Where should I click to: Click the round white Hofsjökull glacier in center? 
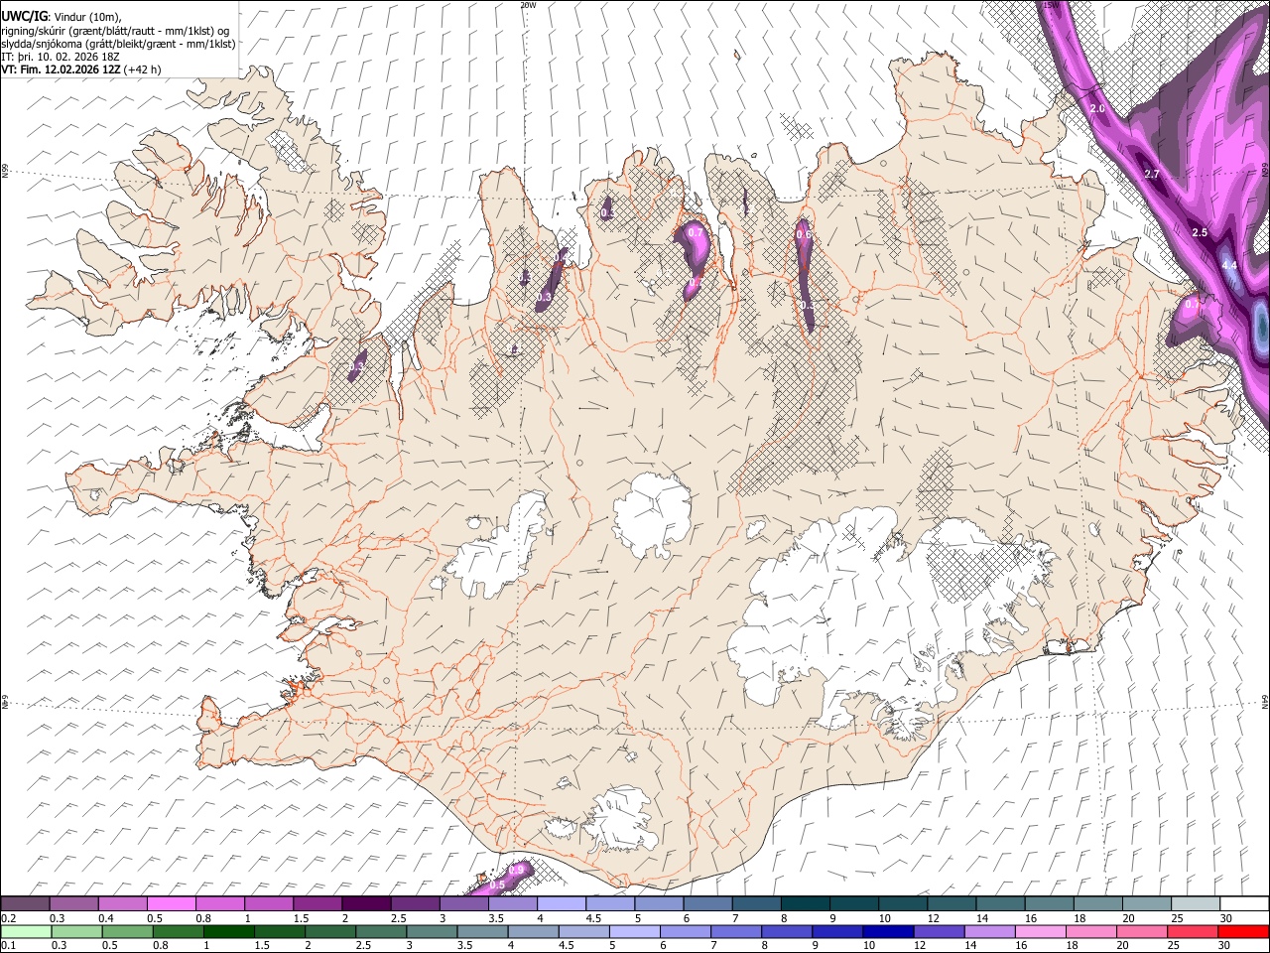pos(652,514)
